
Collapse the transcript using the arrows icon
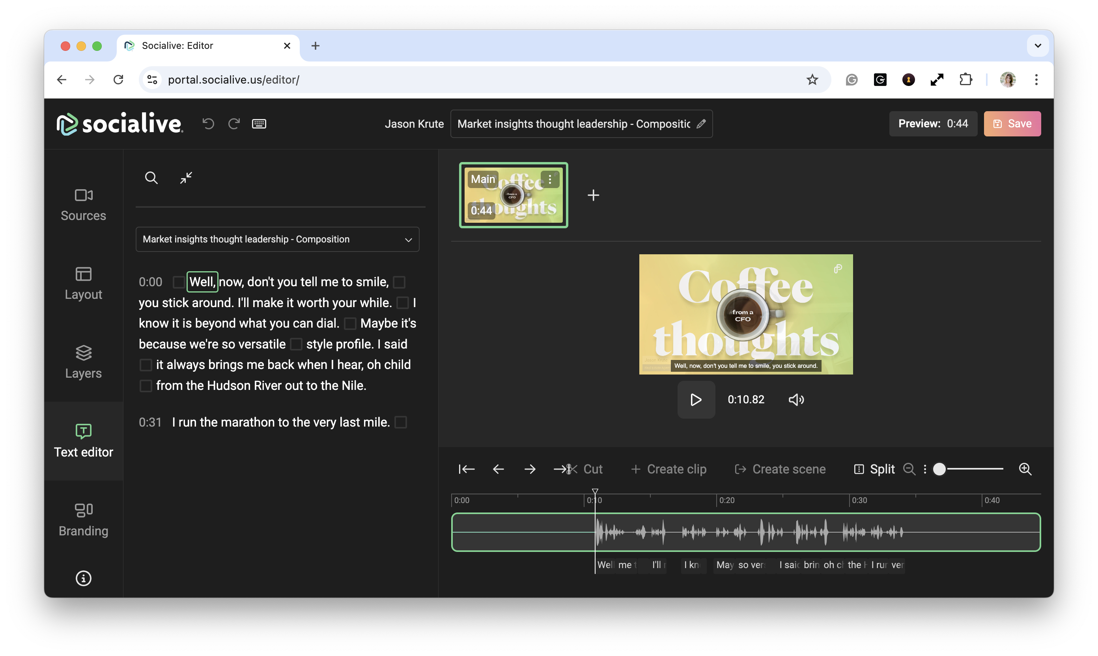click(186, 178)
